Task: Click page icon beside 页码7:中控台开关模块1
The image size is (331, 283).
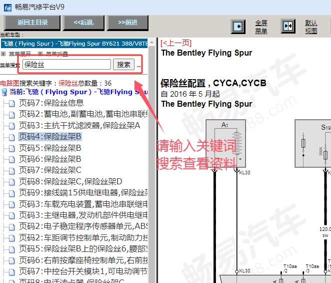Action: (x=12, y=271)
